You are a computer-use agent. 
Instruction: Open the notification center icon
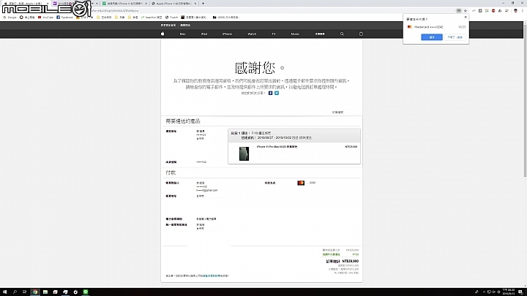[x=520, y=292]
